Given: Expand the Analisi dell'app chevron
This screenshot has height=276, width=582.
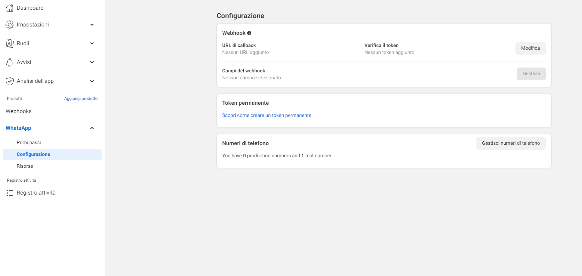Looking at the screenshot, I should click(92, 81).
